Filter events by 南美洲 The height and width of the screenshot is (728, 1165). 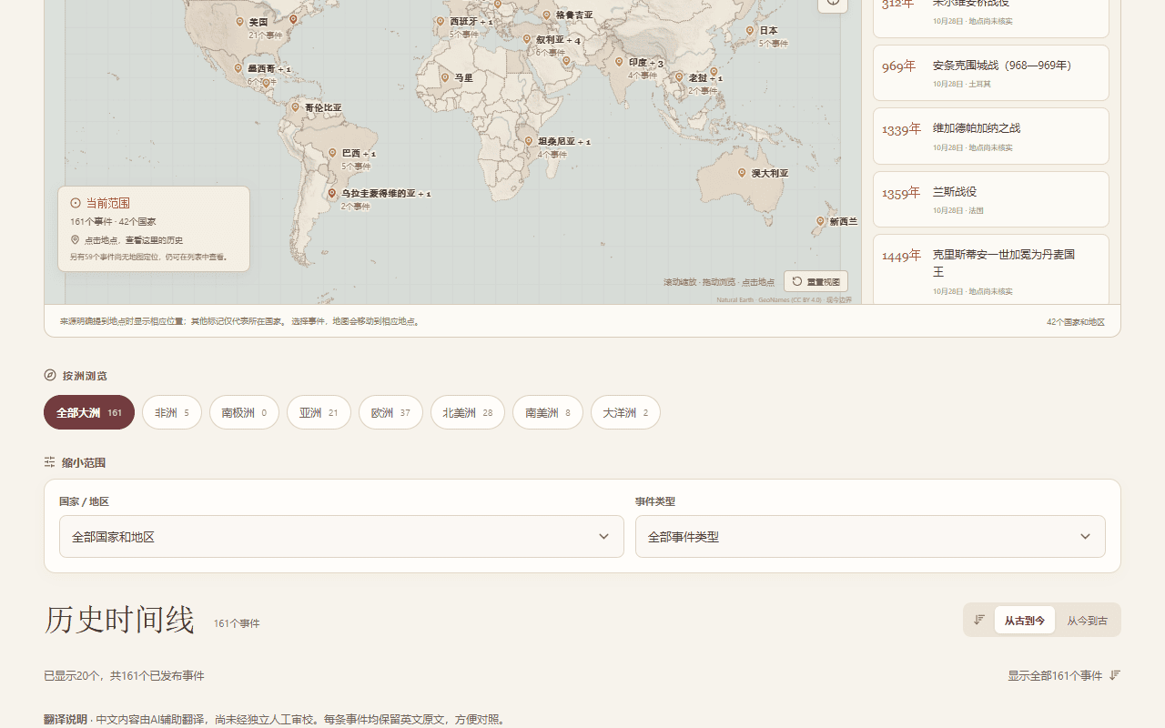coord(548,412)
